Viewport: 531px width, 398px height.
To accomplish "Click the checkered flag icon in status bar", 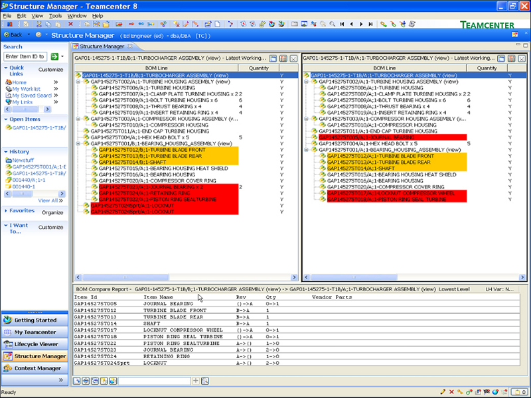I will (x=487, y=392).
